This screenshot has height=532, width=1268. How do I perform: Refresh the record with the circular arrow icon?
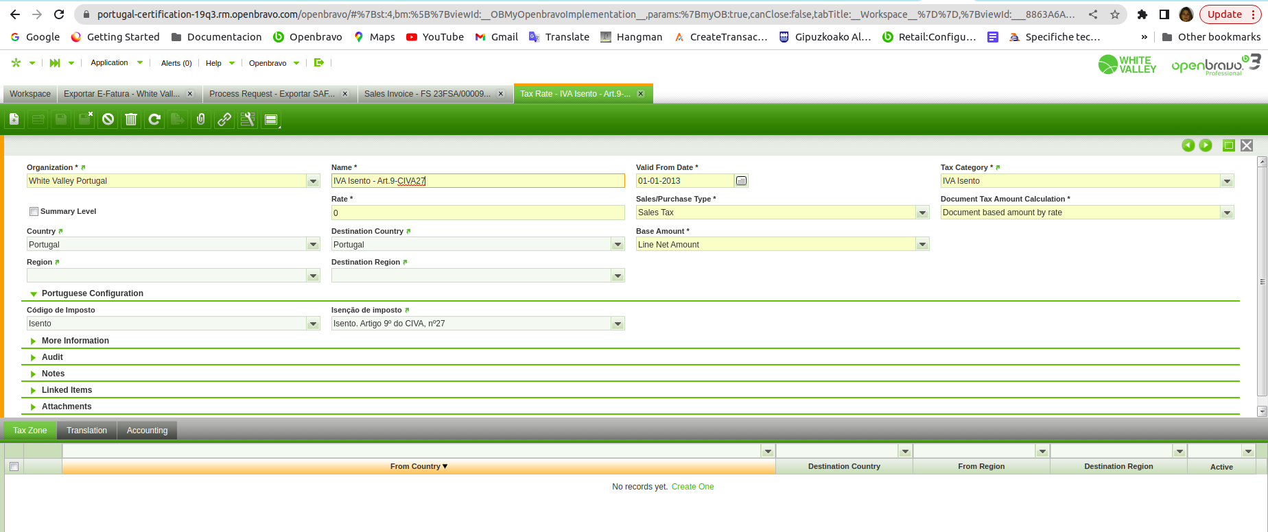154,120
